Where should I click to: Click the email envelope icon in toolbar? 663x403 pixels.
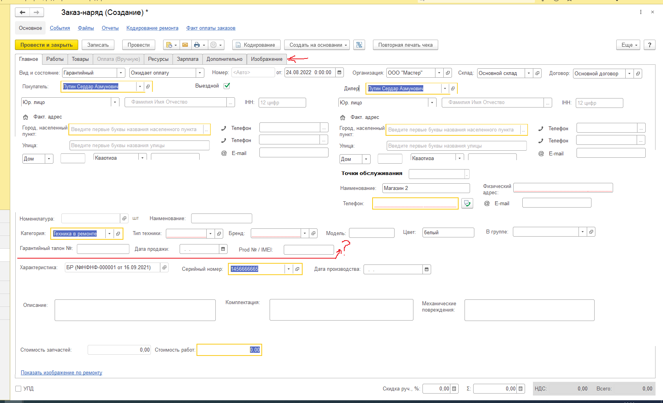tap(185, 45)
